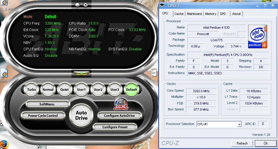Click the 877.9 MHz bus speed value
The height and width of the screenshot is (149, 278).
pos(201,109)
